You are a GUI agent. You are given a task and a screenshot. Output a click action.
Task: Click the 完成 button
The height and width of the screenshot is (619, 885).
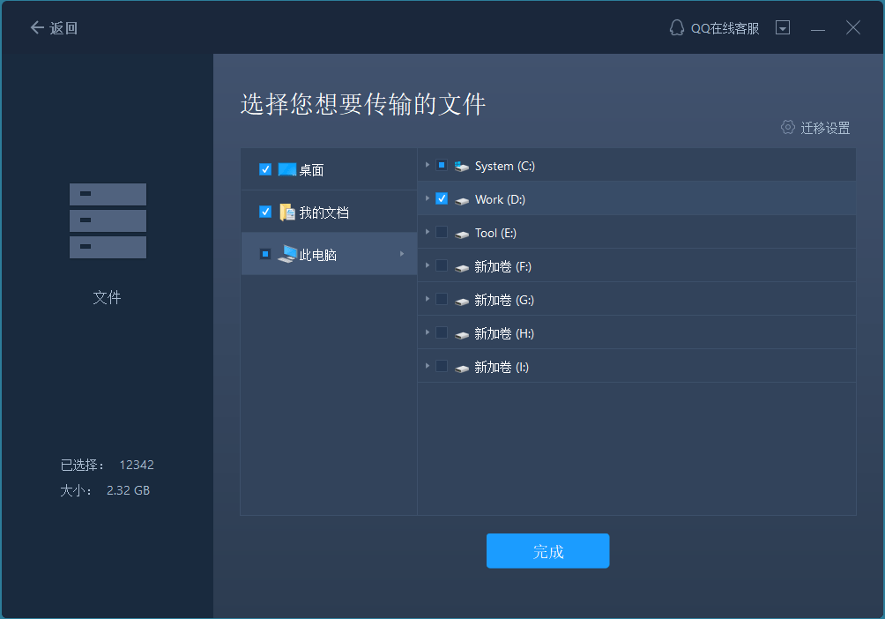pos(547,551)
